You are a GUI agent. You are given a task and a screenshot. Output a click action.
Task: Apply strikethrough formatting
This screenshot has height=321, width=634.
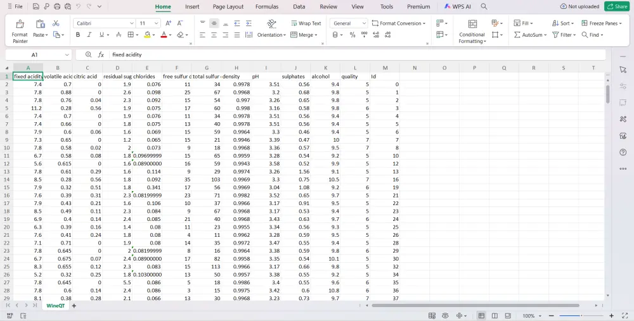pos(119,35)
